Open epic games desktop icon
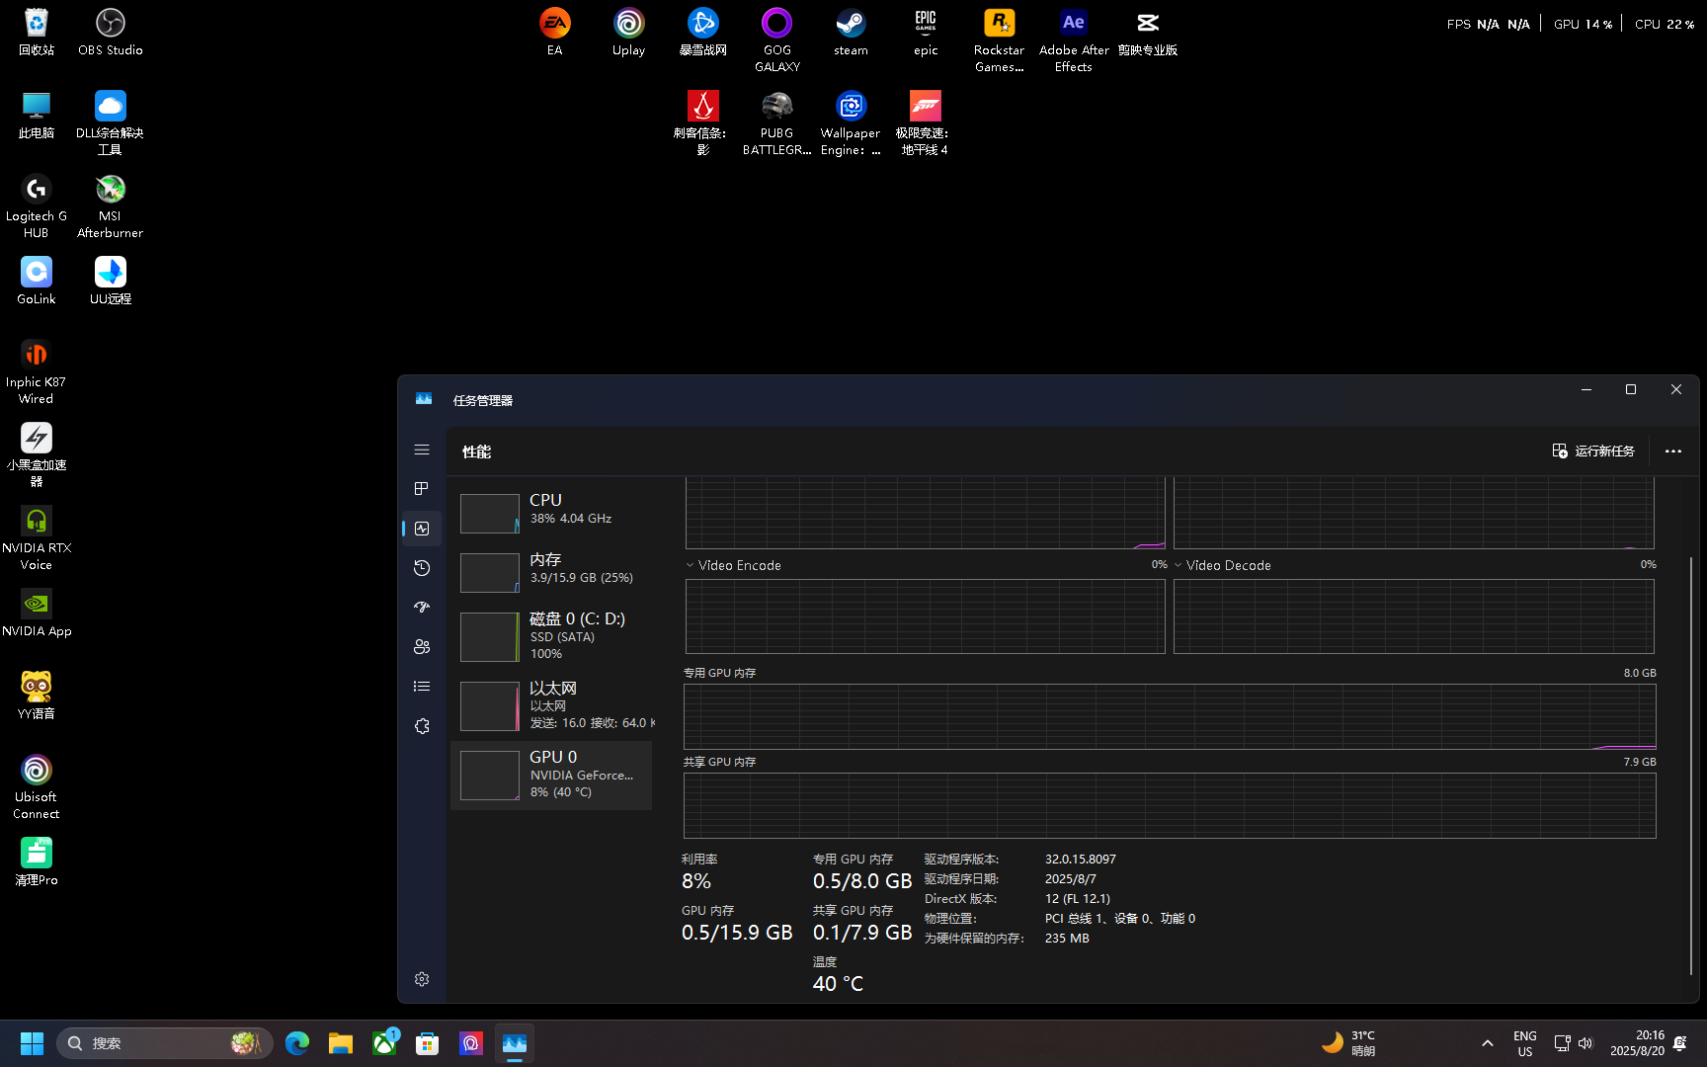Screen dimensions: 1707x1067 click(x=926, y=32)
